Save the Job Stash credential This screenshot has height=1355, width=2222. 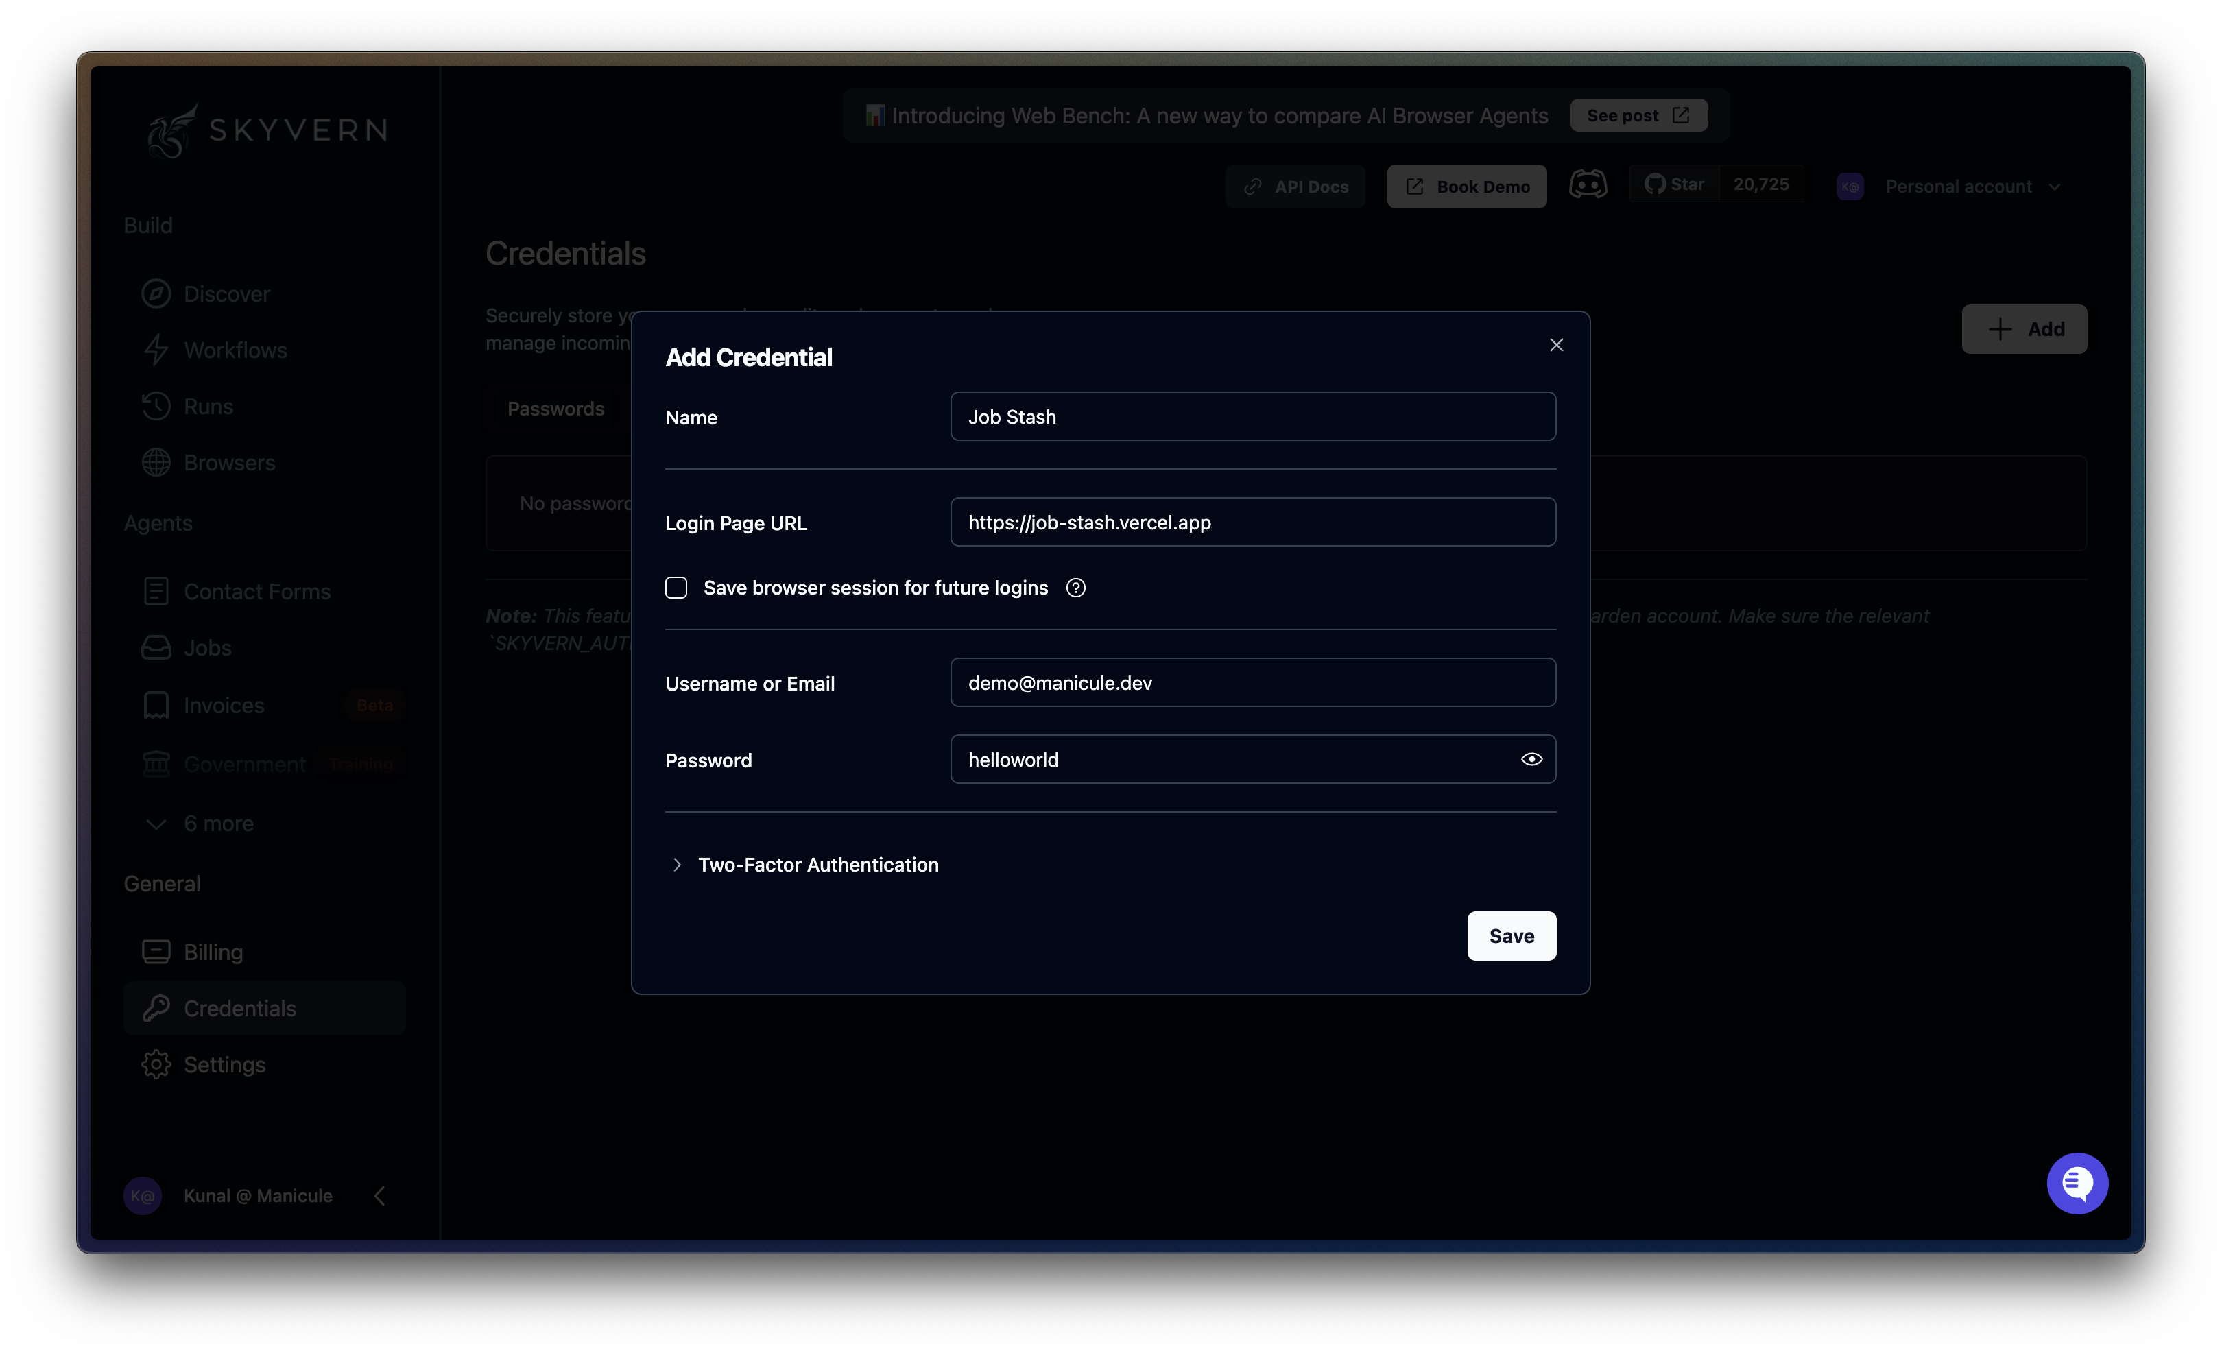1511,936
